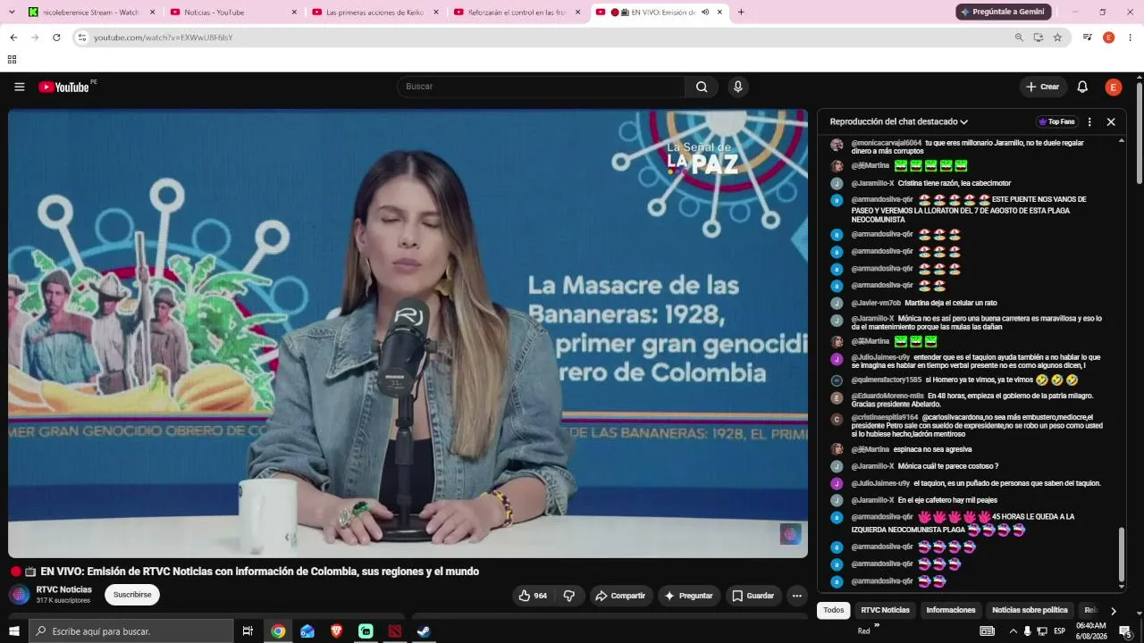Switch to the nicoleberenice Stream tab

click(92, 13)
